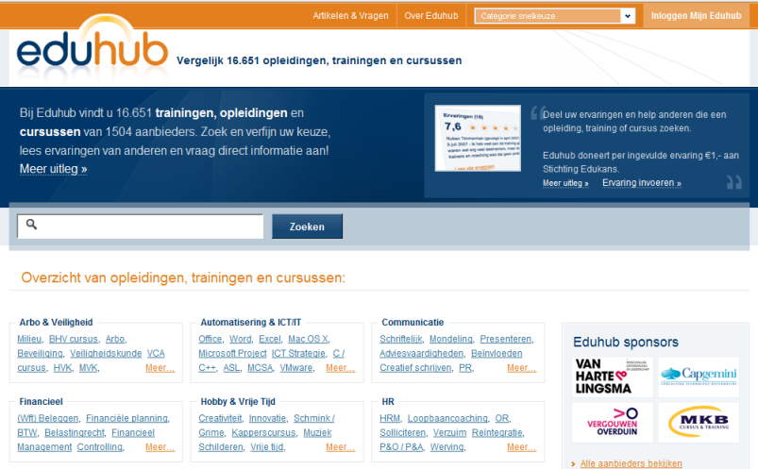The width and height of the screenshot is (758, 469).
Task: Open Meer link under Communicatie
Action: point(522,368)
